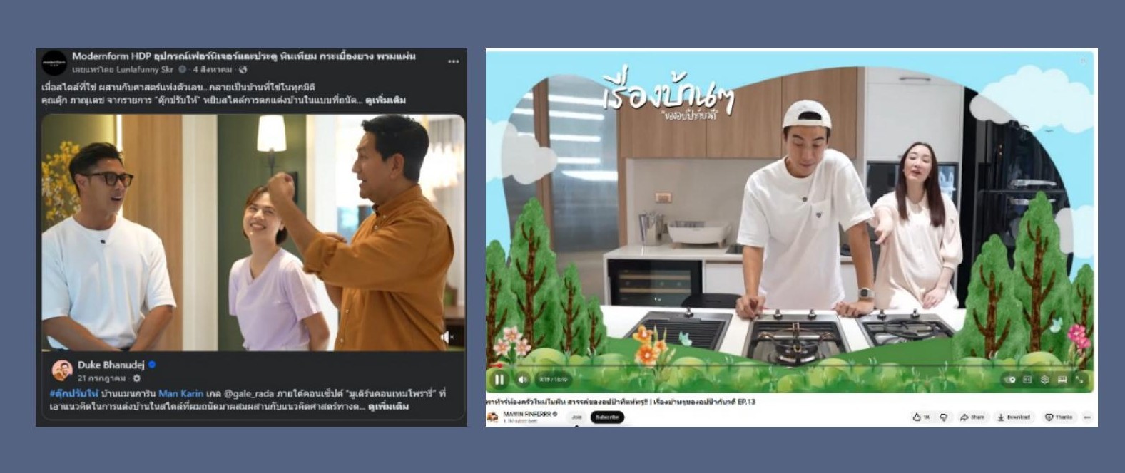Mute the YouTube player volume
Screen dimensions: 1125x473
pos(523,380)
